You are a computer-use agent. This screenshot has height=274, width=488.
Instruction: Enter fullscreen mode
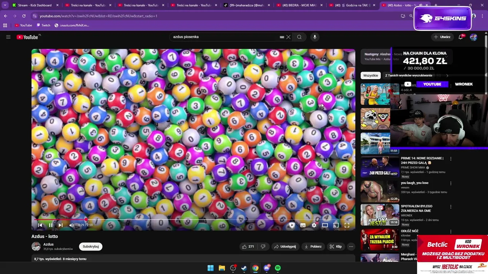pyautogui.click(x=347, y=225)
